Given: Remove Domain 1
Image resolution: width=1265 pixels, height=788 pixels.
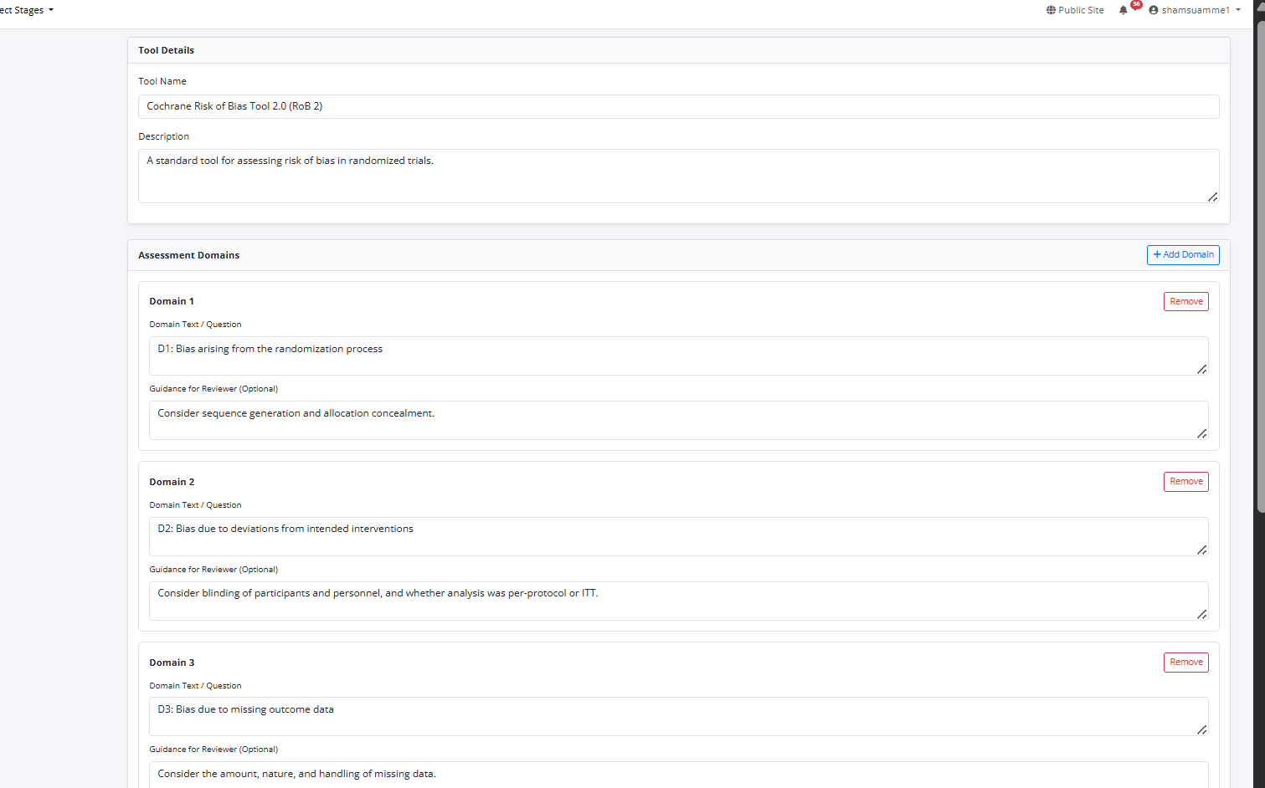Looking at the screenshot, I should coord(1185,302).
